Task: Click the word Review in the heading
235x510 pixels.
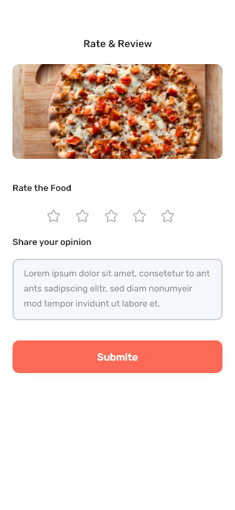Action: coord(135,43)
